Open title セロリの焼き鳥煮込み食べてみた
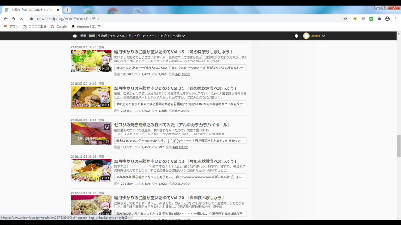This screenshot has width=401, height=225. 172,125
